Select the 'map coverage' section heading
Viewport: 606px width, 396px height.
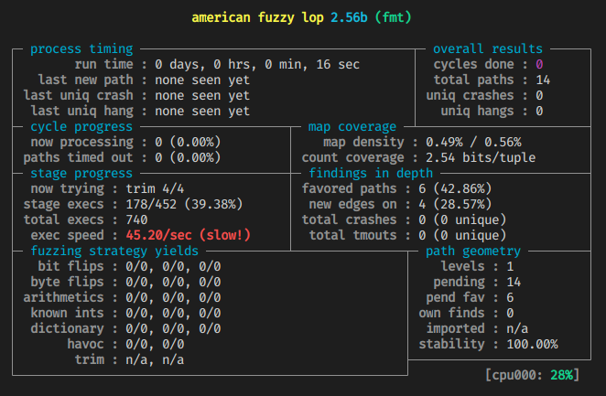(352, 126)
